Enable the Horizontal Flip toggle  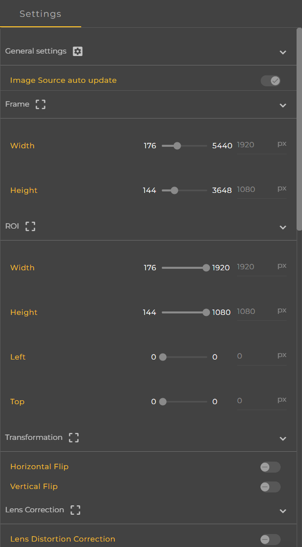coord(270,467)
